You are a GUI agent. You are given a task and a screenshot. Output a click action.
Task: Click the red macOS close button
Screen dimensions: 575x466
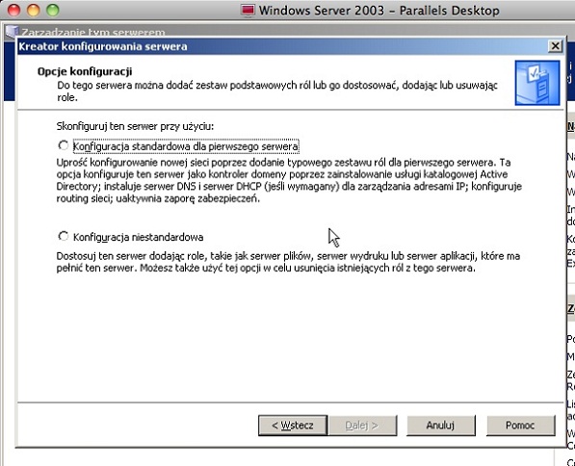(x=13, y=10)
